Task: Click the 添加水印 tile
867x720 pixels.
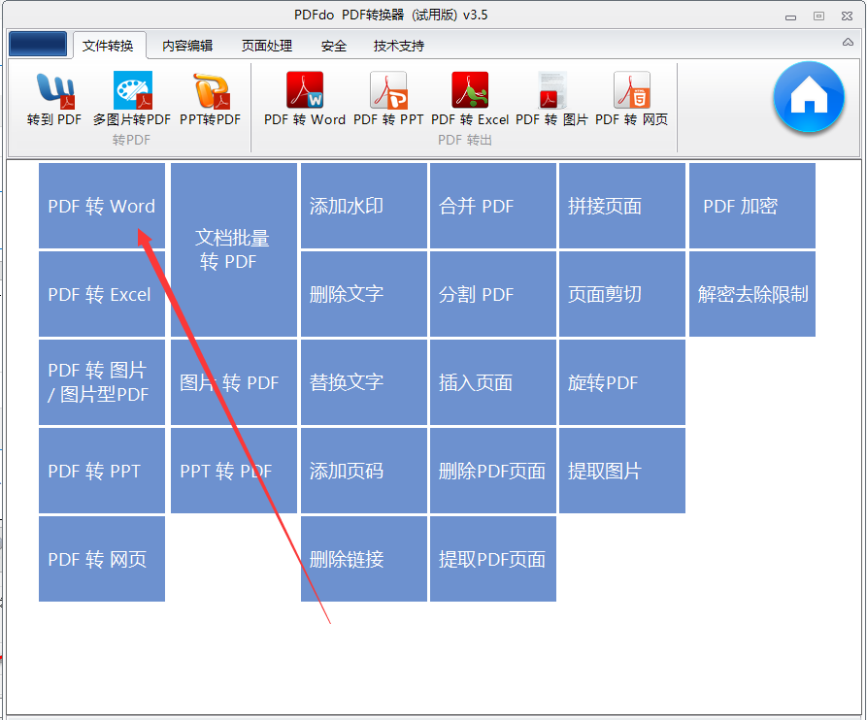Action: coord(364,206)
